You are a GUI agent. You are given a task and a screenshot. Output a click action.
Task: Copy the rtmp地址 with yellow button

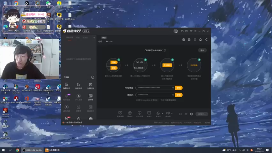pos(178,88)
